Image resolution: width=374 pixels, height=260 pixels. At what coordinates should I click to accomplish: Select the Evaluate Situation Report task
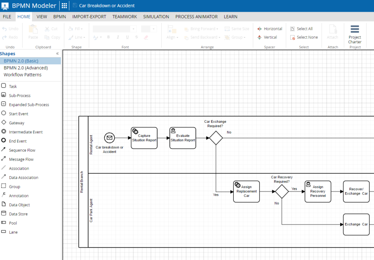point(183,138)
